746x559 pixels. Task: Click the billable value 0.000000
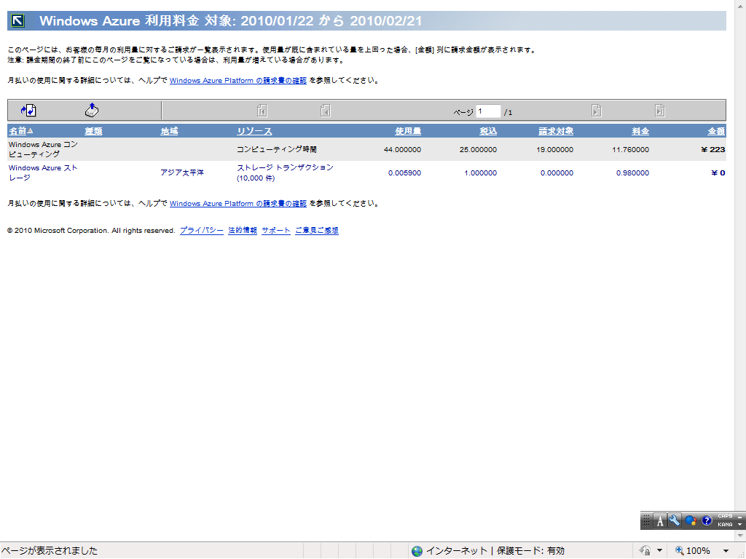point(557,173)
